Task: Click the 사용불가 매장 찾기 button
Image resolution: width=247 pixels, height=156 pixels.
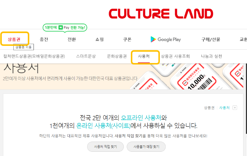Action: coord(146,147)
